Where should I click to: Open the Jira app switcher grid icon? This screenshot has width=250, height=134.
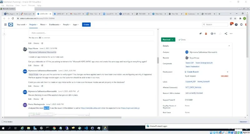coord(5,25)
